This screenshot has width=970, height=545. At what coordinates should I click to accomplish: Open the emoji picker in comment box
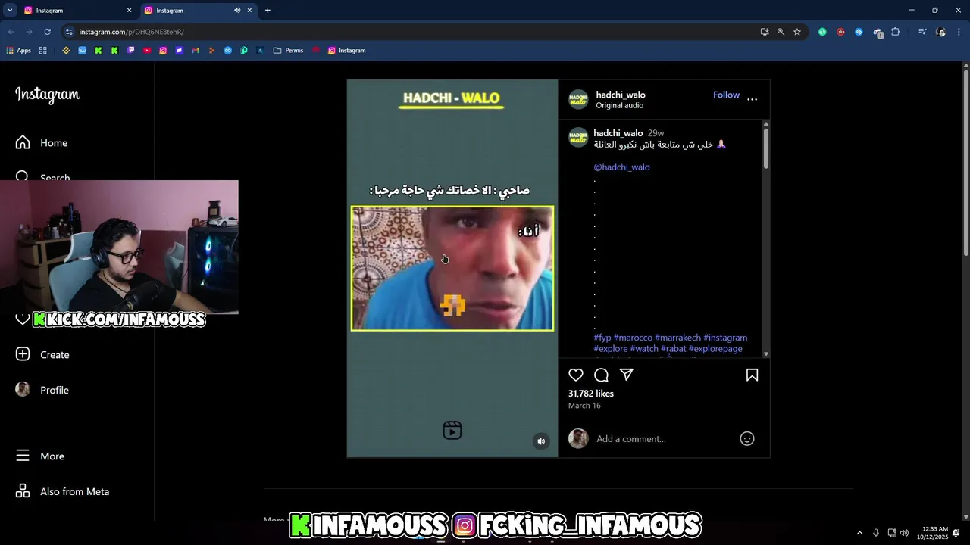tap(747, 438)
